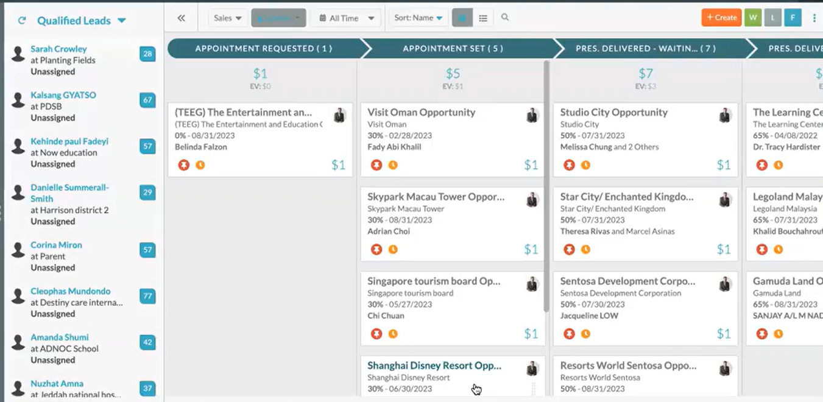The height and width of the screenshot is (402, 823).
Task: Open the three-dot more options menu
Action: [x=814, y=18]
